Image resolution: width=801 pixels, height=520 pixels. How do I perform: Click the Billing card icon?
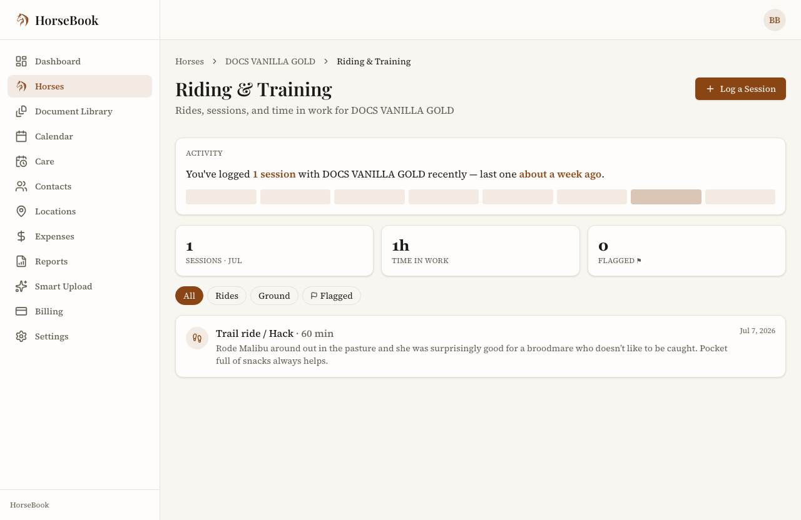(21, 311)
